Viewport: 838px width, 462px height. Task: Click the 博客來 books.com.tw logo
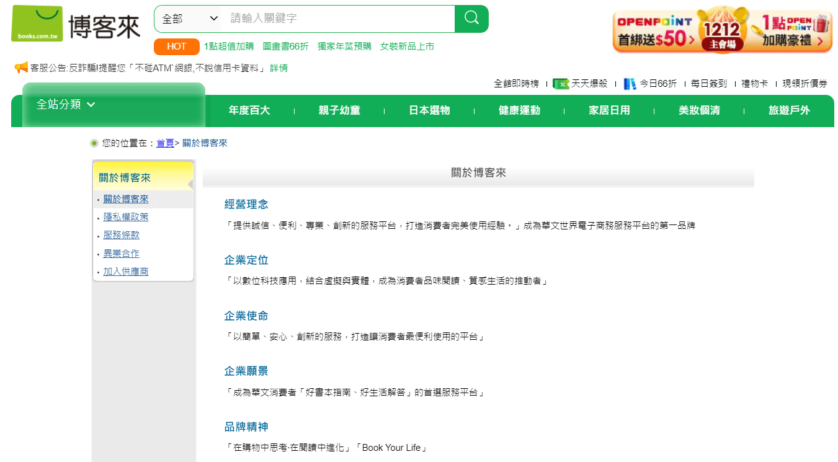pos(76,24)
